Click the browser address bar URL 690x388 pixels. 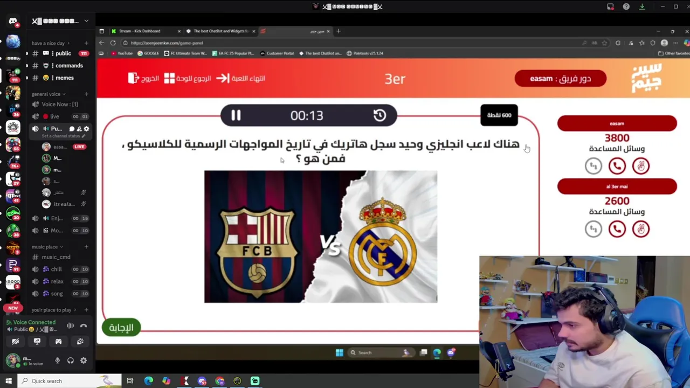click(167, 43)
